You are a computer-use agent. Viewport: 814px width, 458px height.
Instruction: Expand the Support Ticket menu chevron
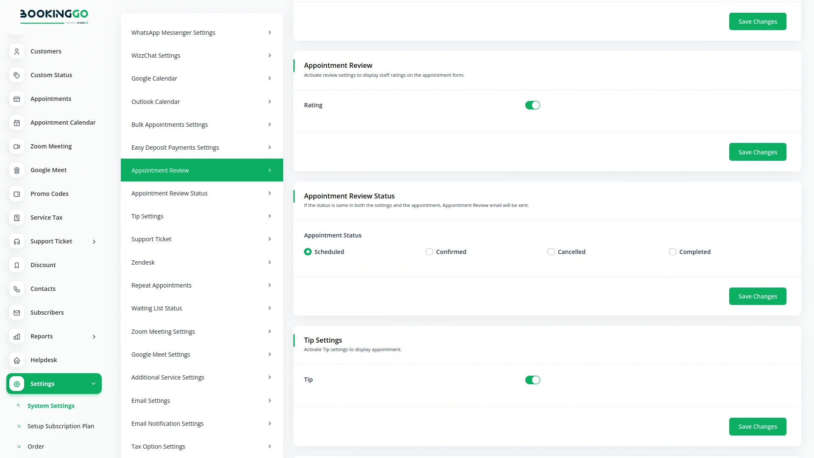[94, 241]
